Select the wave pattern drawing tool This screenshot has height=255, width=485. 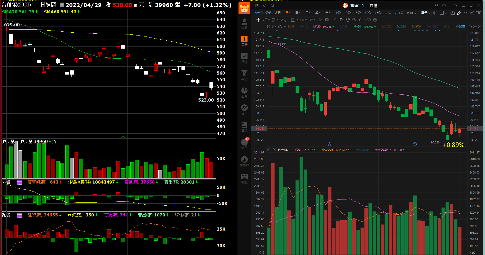click(x=283, y=20)
